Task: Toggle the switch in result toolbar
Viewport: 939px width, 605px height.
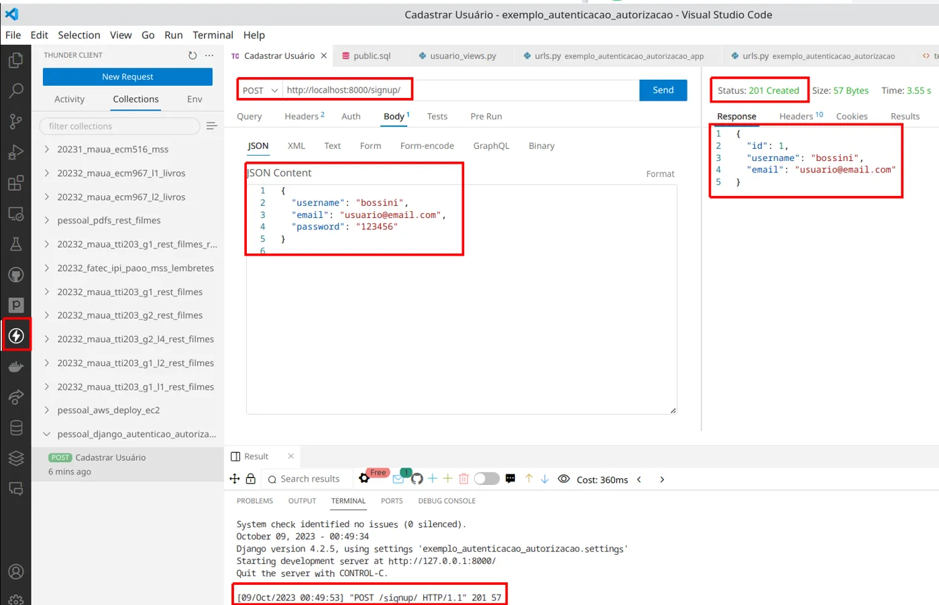Action: [487, 479]
